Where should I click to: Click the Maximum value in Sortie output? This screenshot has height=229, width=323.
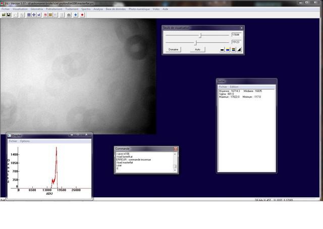pos(229,97)
